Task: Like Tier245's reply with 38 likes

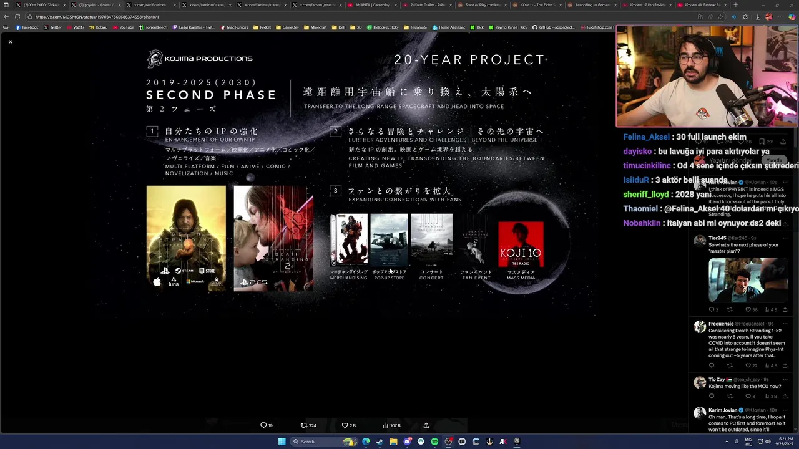Action: coord(748,309)
